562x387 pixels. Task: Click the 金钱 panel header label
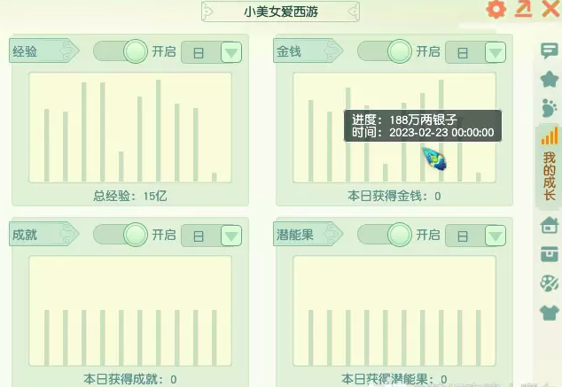[x=308, y=50]
